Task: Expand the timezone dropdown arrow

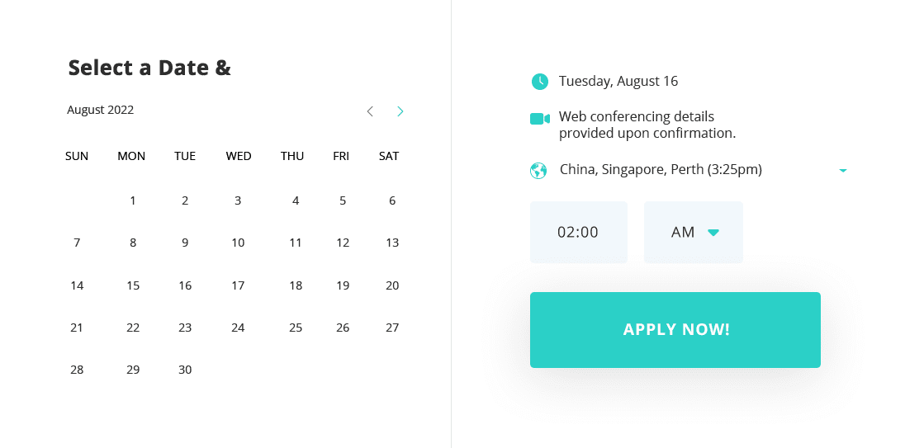Action: coord(843,171)
